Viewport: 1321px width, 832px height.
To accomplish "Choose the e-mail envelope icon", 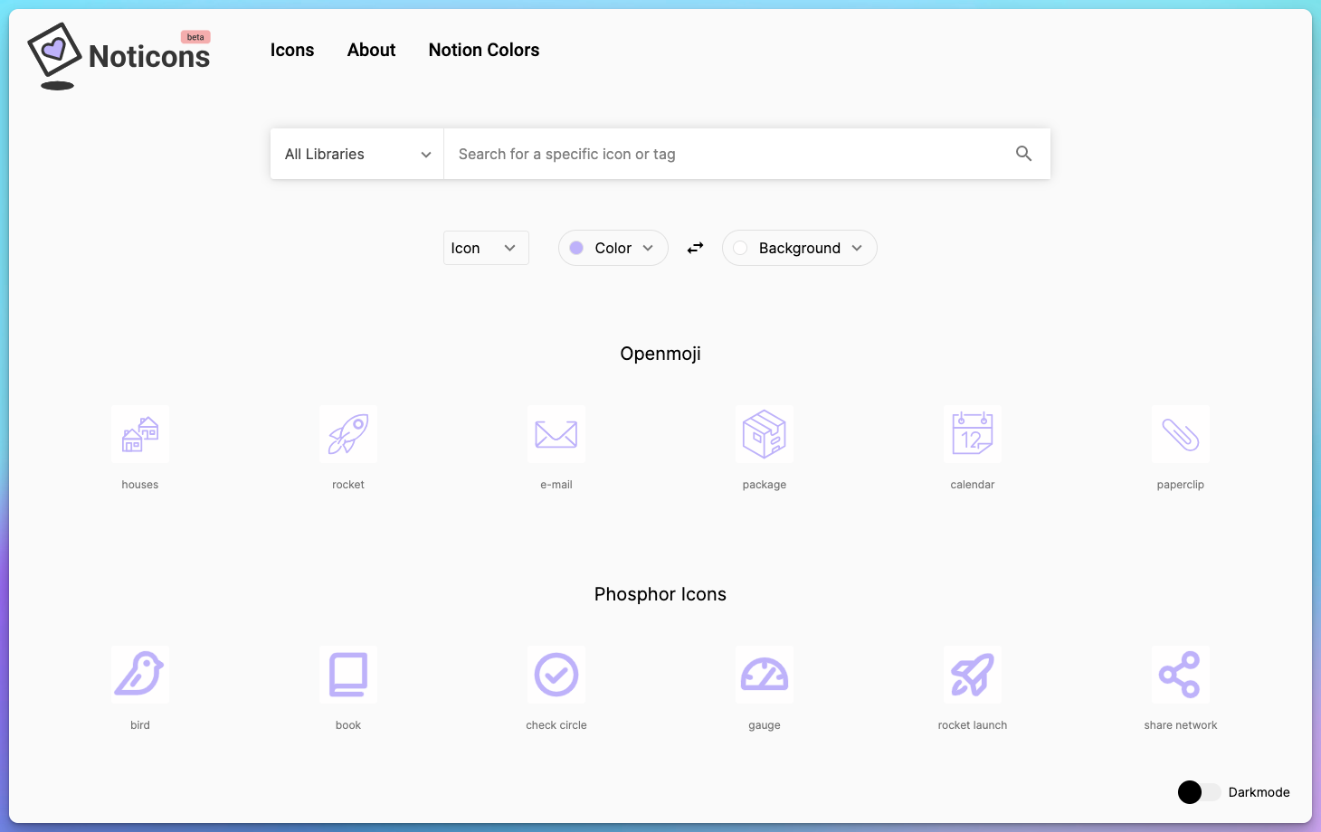I will point(556,434).
